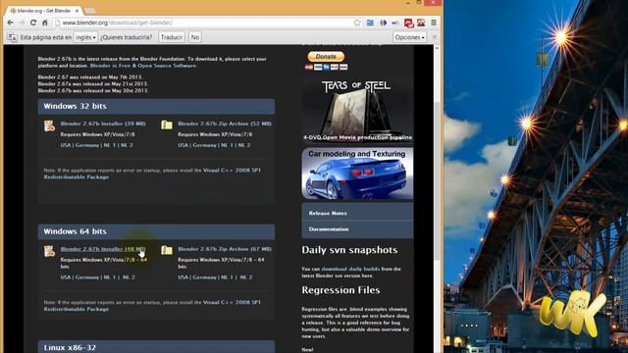Open the Tears of Steel DVD banner
The height and width of the screenshot is (353, 628).
tap(357, 109)
